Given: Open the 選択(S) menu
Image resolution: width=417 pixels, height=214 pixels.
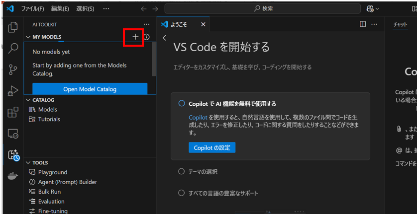Looking at the screenshot, I should 85,9.
